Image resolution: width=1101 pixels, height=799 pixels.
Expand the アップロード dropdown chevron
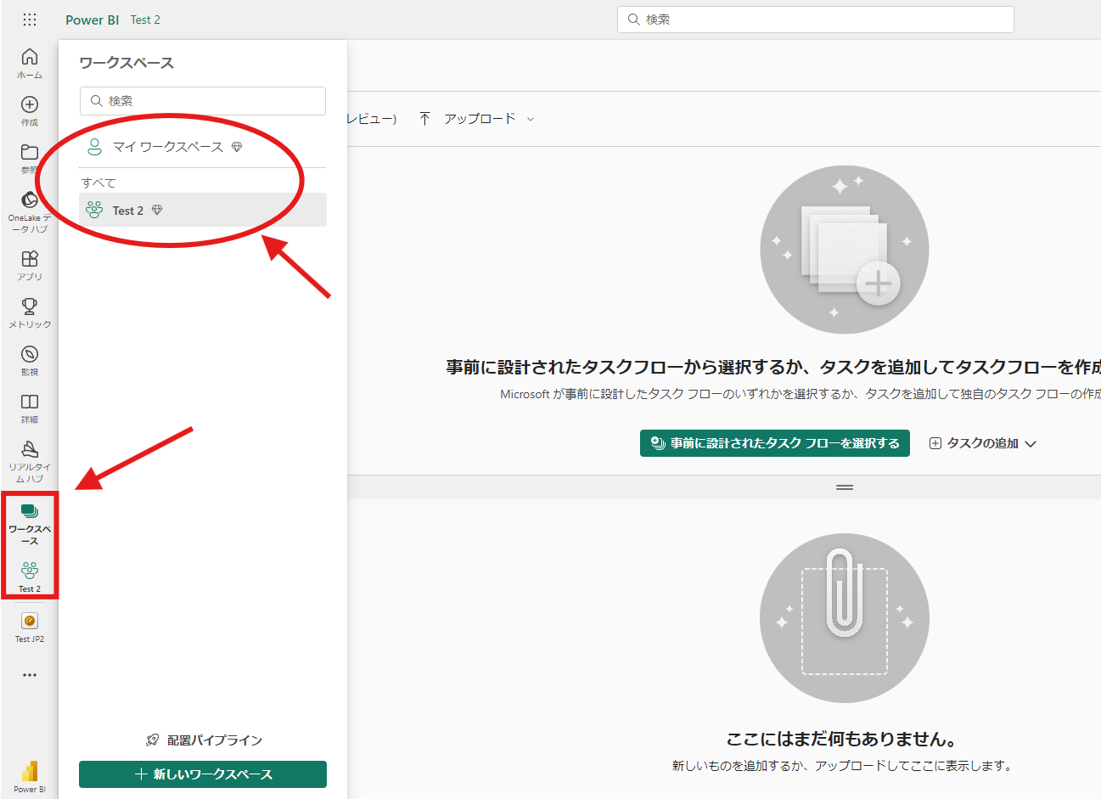point(531,120)
